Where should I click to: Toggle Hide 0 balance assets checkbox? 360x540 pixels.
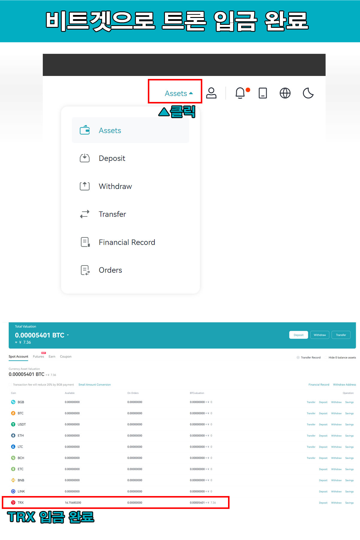(326, 358)
